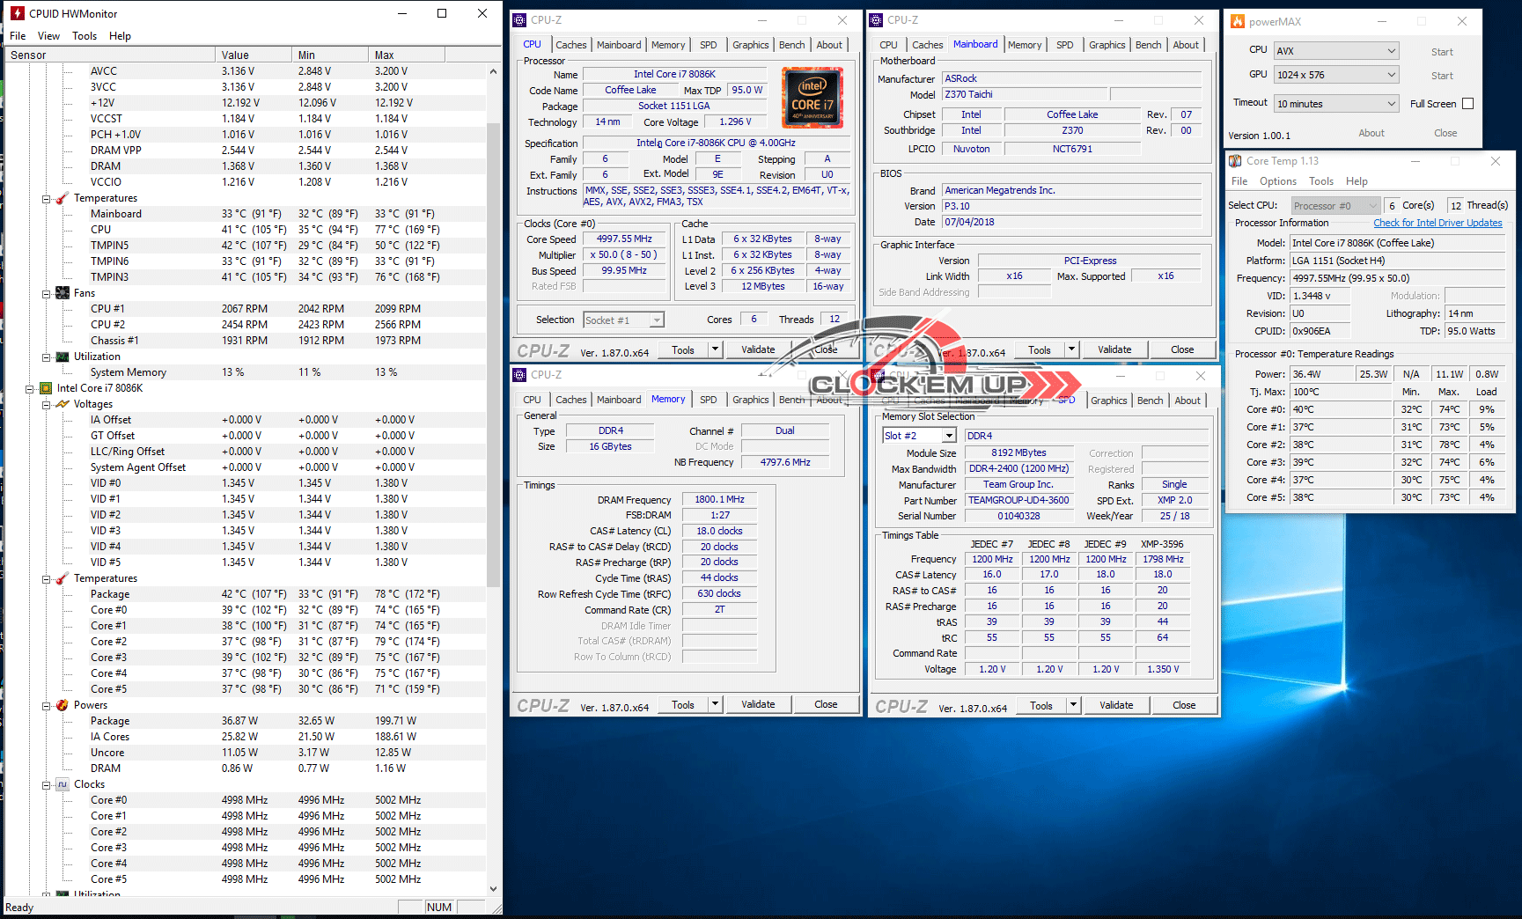Click the Intel Core i7 8086K chip icon
The width and height of the screenshot is (1522, 919).
(x=46, y=388)
